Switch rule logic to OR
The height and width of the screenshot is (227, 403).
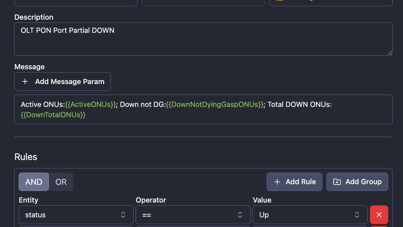[61, 182]
